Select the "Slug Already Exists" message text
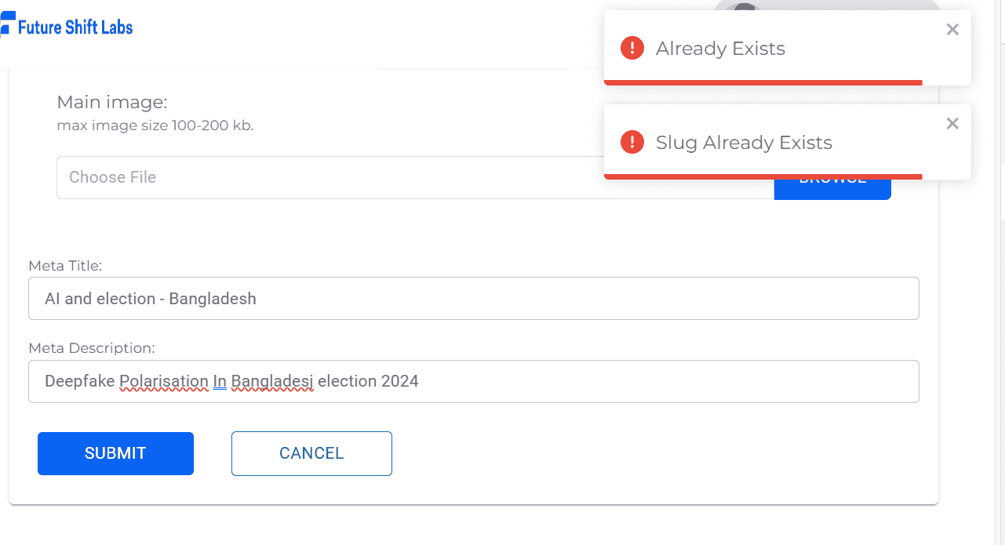 pyautogui.click(x=744, y=143)
